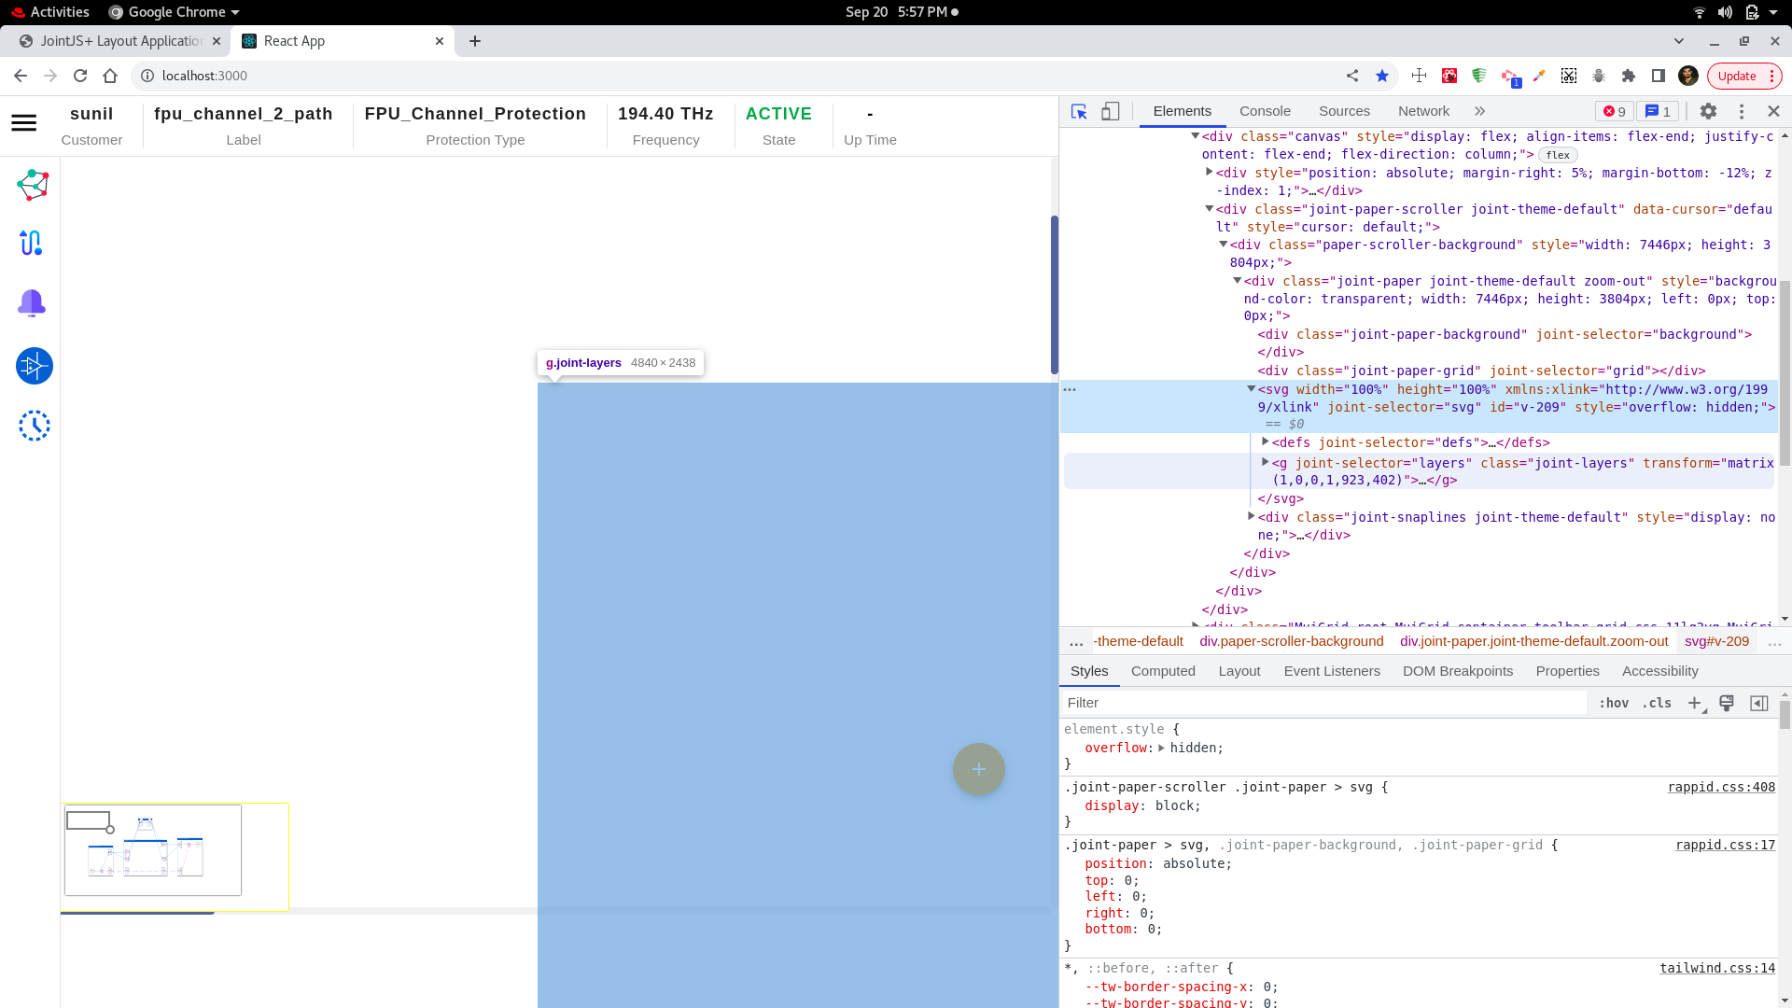
Task: Switch to the Console tab
Action: 1265,111
